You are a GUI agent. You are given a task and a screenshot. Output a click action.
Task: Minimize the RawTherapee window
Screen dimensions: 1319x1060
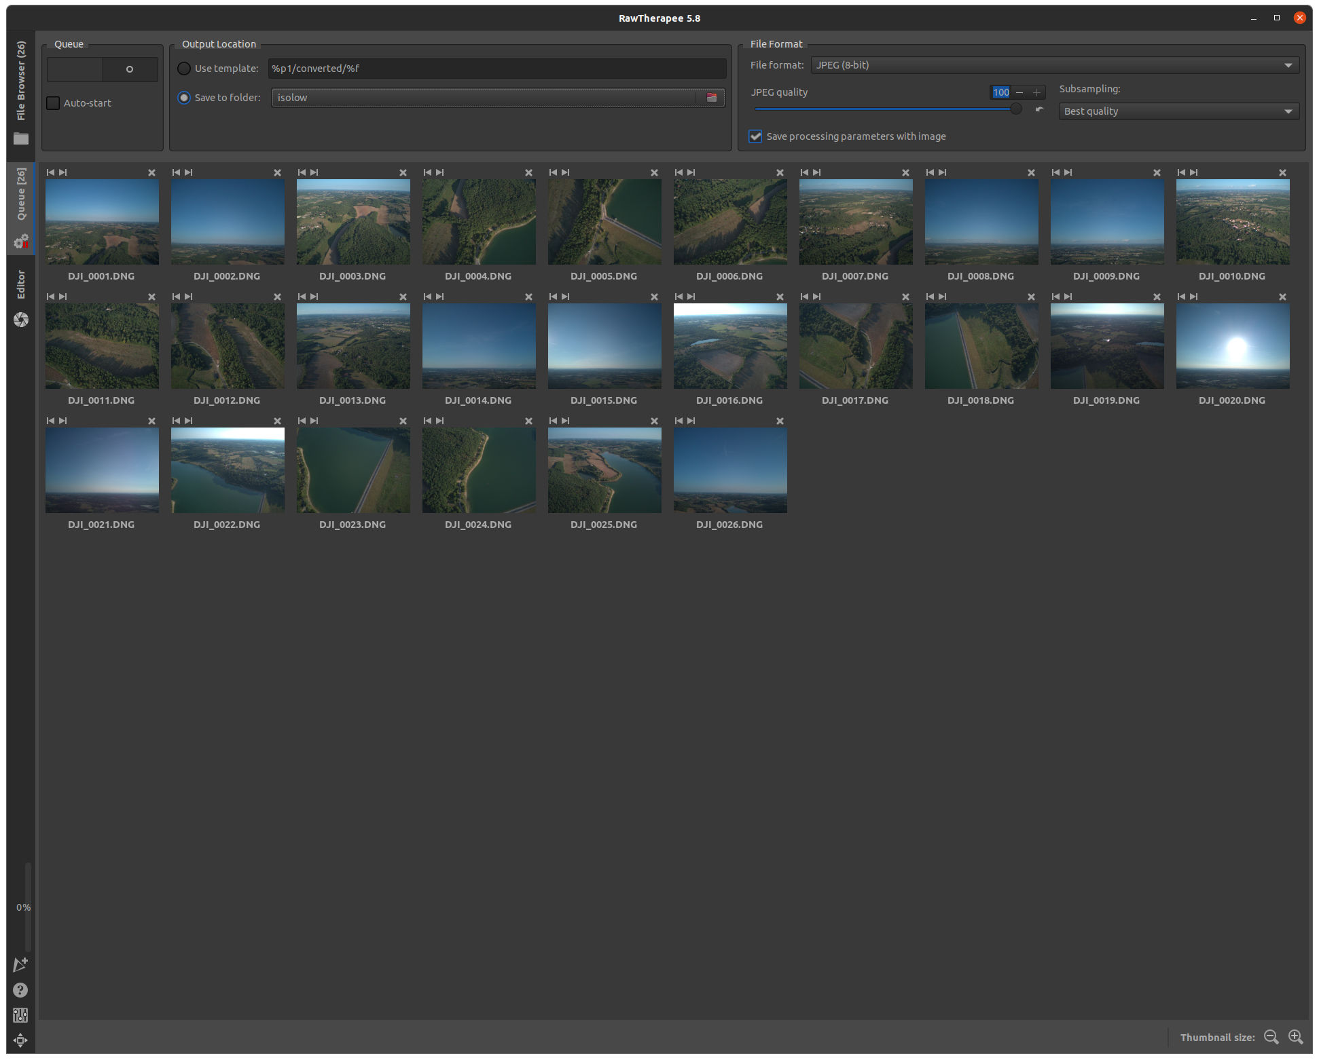tap(1254, 18)
